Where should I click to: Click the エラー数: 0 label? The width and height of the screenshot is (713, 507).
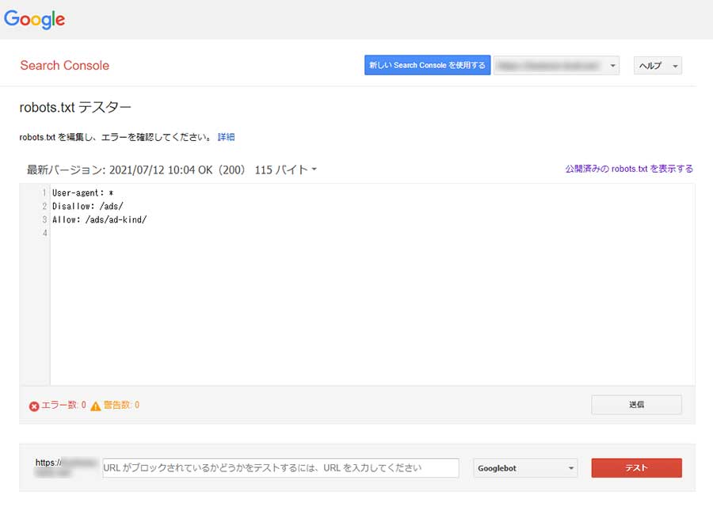click(63, 406)
